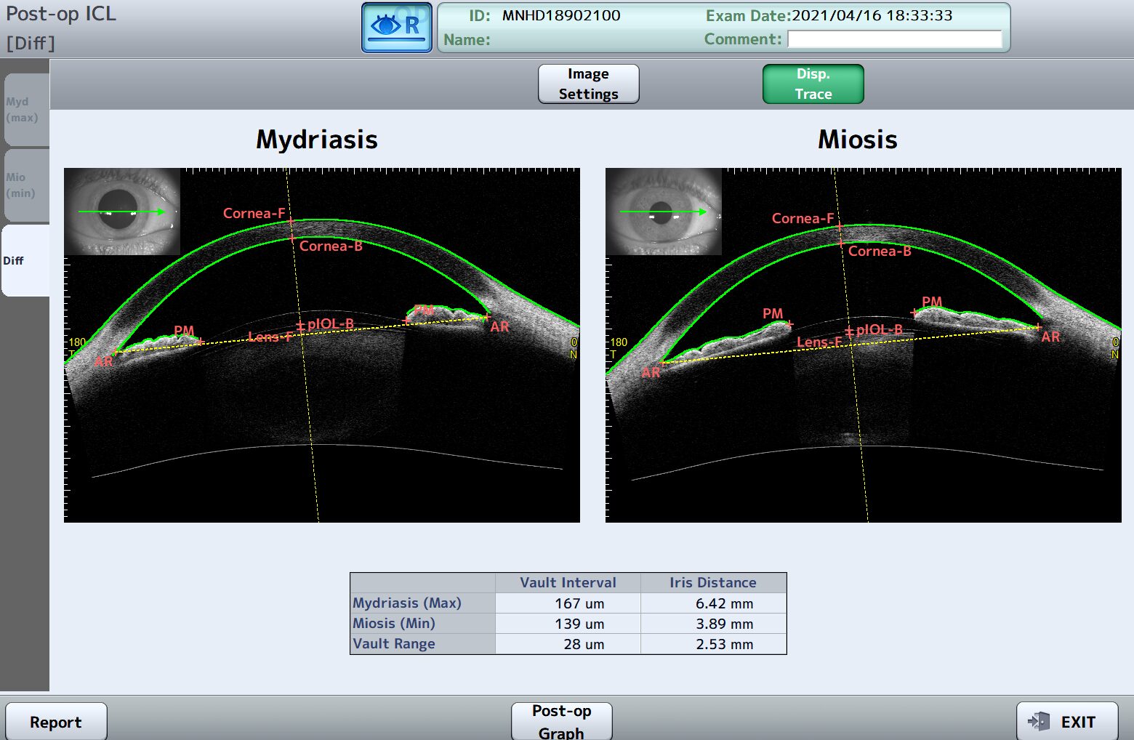The width and height of the screenshot is (1134, 740).
Task: Click the Miosis eye thumbnail image
Action: coord(663,212)
